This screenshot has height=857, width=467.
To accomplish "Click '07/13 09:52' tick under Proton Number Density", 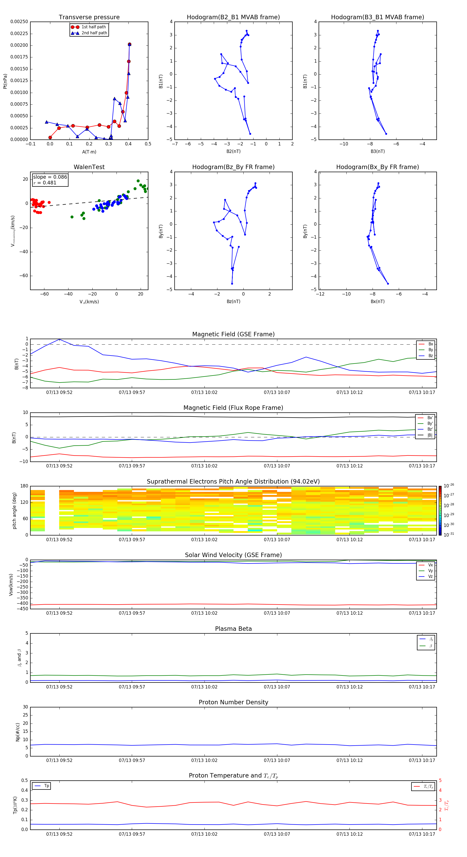I will click(x=59, y=760).
